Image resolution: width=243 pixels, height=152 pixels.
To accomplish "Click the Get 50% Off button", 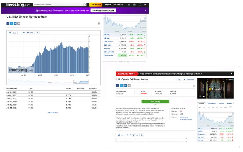I will (96, 5).
